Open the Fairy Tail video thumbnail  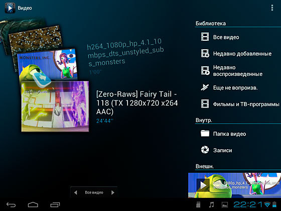55,107
